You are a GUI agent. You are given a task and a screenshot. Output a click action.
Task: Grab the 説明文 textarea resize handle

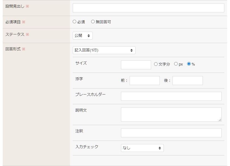[x=220, y=120]
